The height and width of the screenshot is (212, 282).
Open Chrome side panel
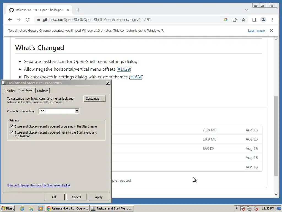(254, 20)
